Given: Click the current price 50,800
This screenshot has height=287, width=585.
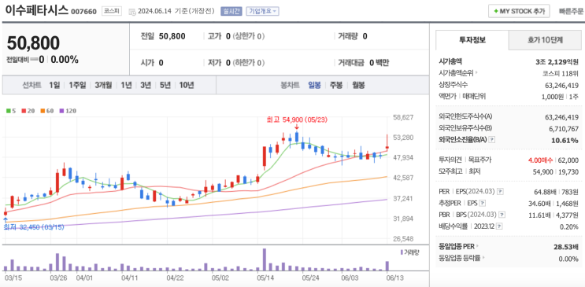Looking at the screenshot, I should point(33,43).
